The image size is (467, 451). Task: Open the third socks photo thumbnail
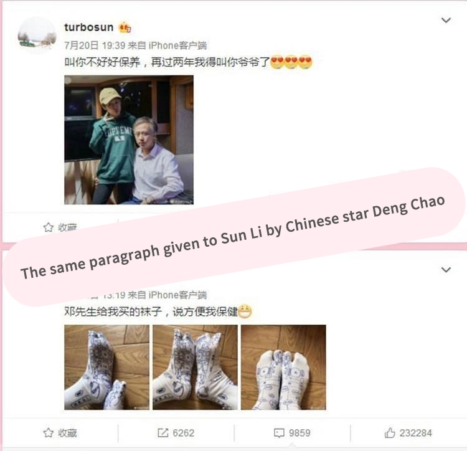(283, 368)
